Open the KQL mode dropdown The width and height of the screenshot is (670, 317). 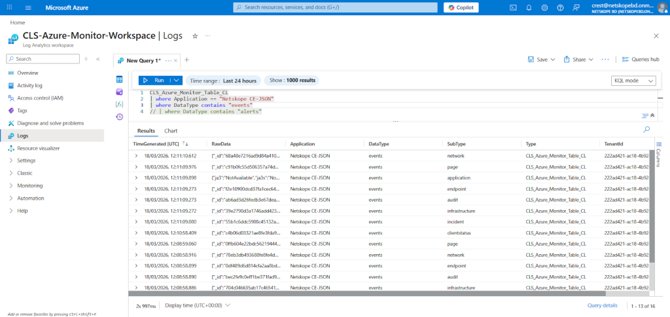tap(633, 81)
